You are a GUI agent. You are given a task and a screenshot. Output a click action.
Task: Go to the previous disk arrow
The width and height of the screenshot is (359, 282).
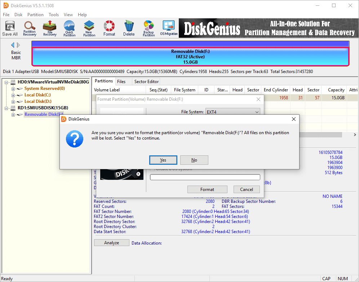point(13,45)
